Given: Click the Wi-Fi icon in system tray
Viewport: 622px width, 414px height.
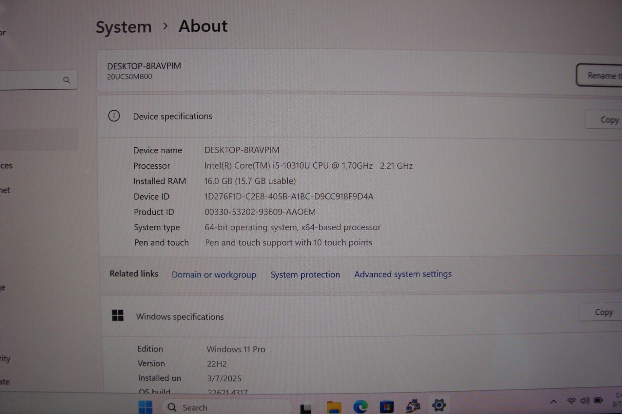Looking at the screenshot, I should coord(571,401).
